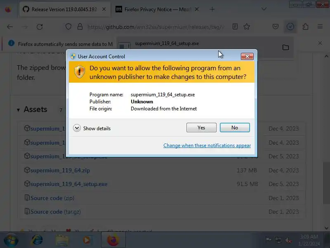Close the Release Version tab
Screen dimensions: 330x248
coord(104,9)
